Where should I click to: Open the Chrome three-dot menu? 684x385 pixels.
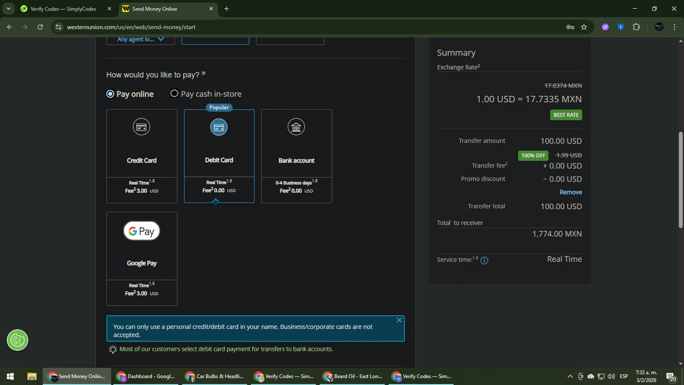[x=675, y=27]
